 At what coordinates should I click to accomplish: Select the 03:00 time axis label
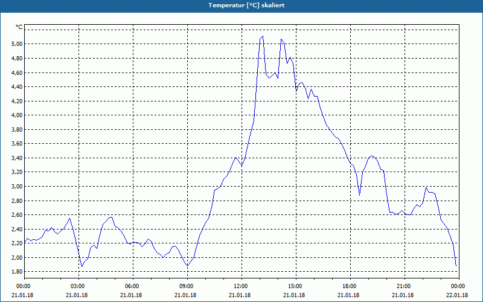(x=78, y=286)
